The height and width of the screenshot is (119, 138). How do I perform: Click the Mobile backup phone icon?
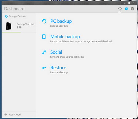(x=44, y=37)
